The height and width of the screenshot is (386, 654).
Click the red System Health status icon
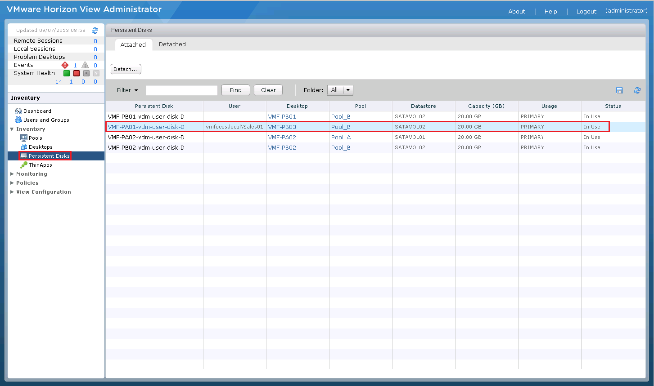(77, 73)
